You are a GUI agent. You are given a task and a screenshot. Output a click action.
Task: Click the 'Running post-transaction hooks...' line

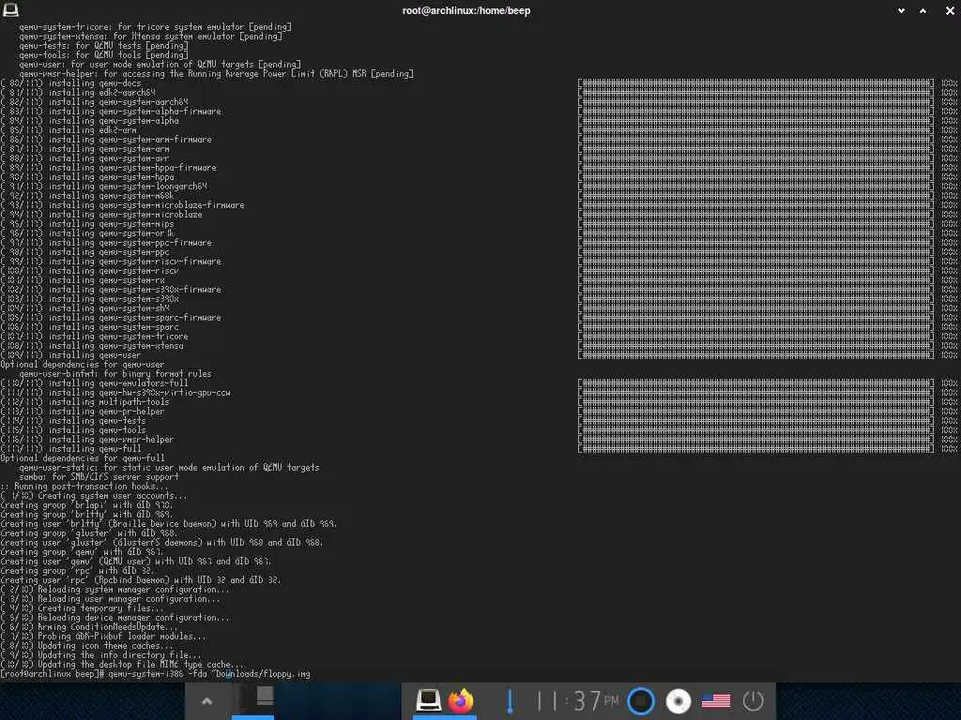click(84, 487)
